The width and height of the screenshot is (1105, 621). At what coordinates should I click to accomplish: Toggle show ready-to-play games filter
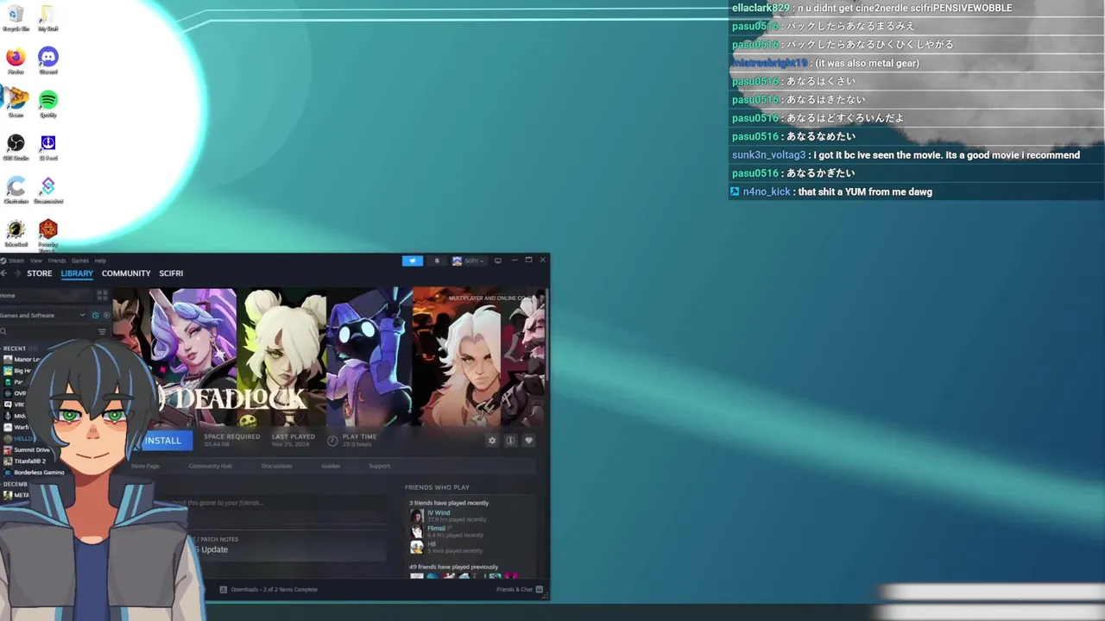pyautogui.click(x=106, y=316)
